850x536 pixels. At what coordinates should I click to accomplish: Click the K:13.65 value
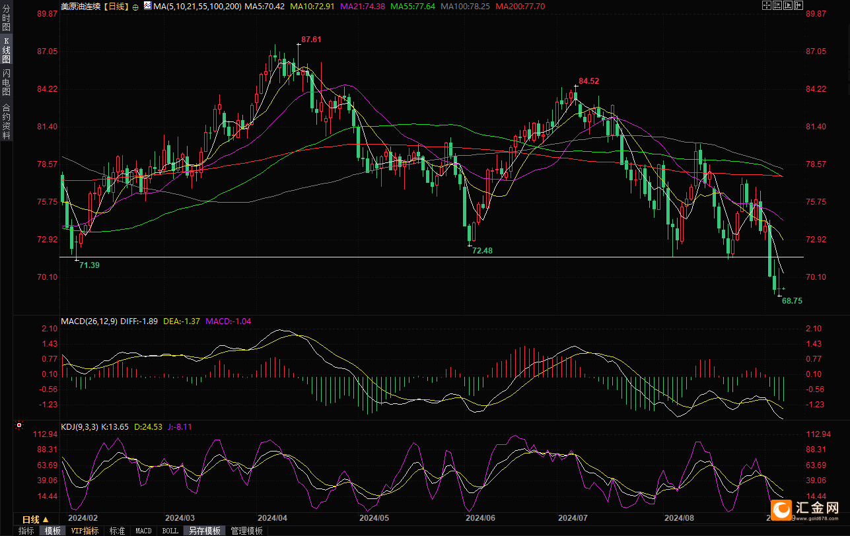115,427
